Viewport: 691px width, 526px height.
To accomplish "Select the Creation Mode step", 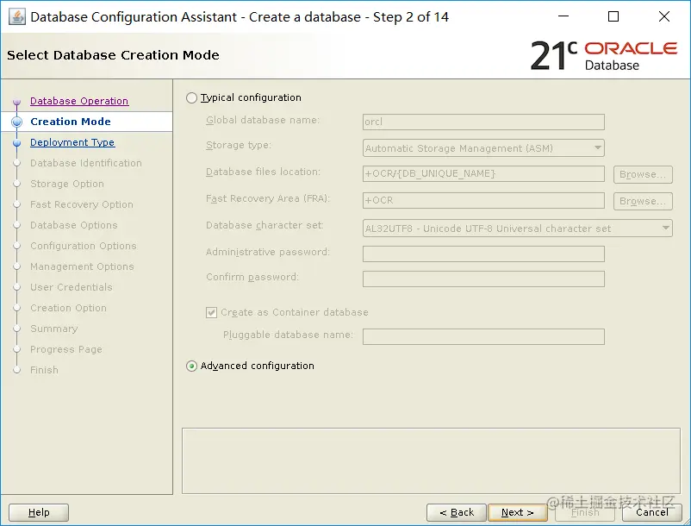I will [71, 122].
